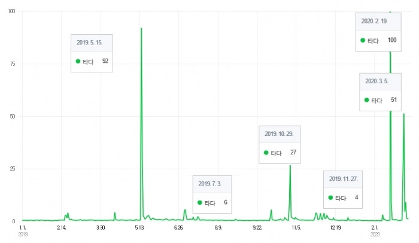Click green legend dot in 2019. 5. 15. tooltip
This screenshot has height=243, width=419.
tap(78, 61)
